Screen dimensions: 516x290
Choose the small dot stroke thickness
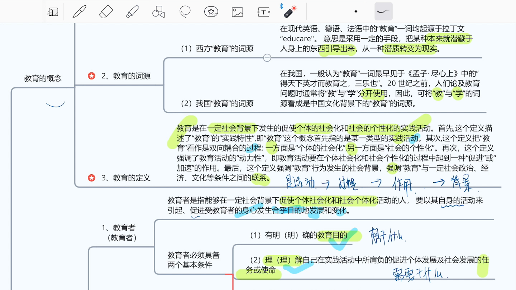[x=356, y=11]
